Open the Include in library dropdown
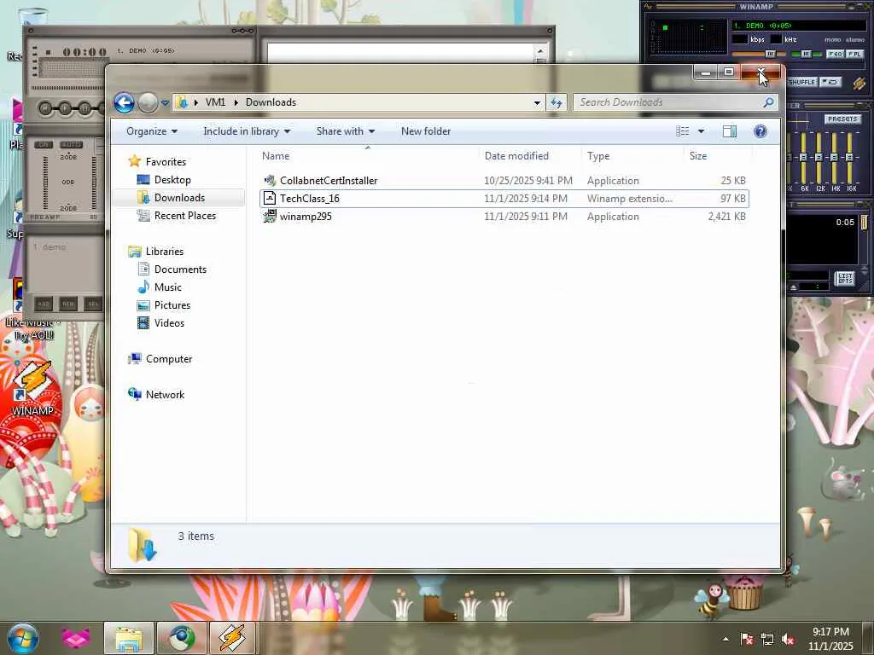Image resolution: width=874 pixels, height=655 pixels. (x=247, y=131)
